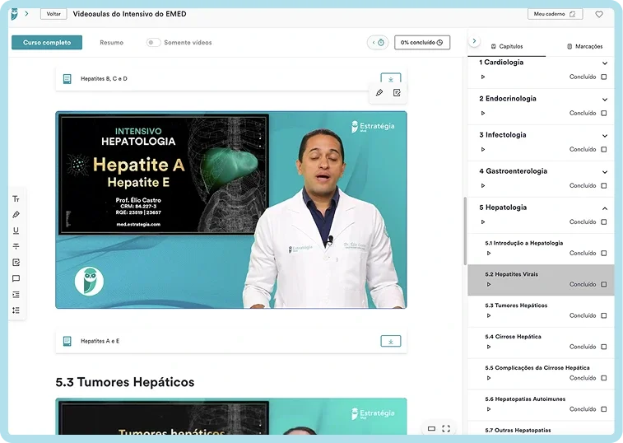This screenshot has height=443, width=623.
Task: Click play arrow under 4 Gastroenterologia
Action: [x=483, y=186]
